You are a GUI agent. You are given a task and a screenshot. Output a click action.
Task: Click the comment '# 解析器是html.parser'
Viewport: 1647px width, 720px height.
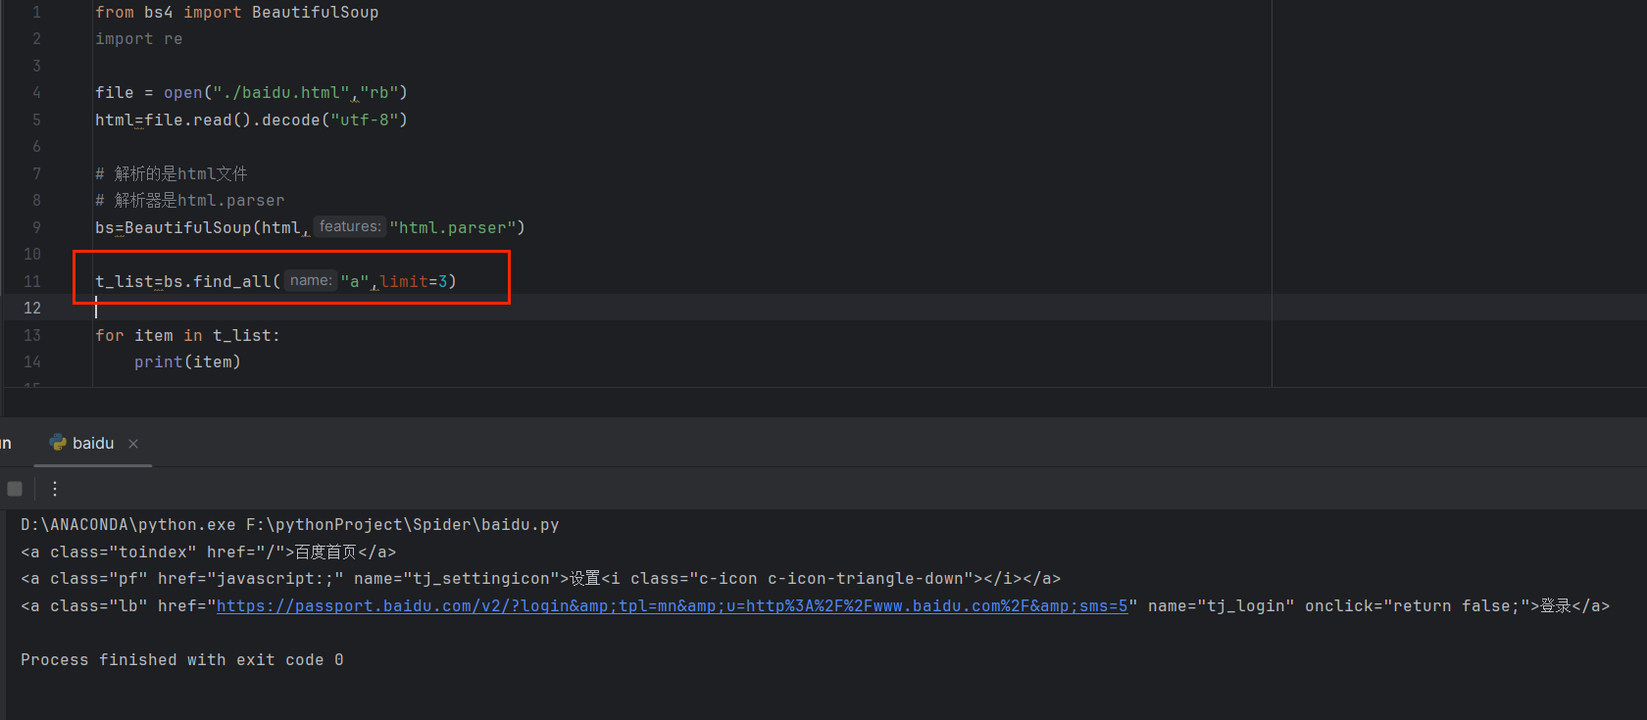click(189, 200)
